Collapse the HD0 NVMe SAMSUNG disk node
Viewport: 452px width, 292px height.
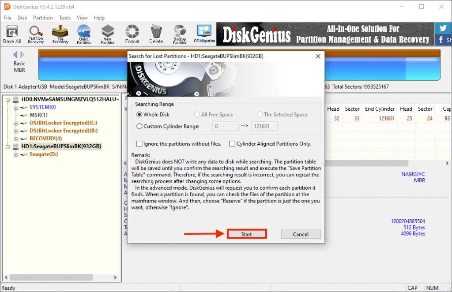click(x=8, y=100)
